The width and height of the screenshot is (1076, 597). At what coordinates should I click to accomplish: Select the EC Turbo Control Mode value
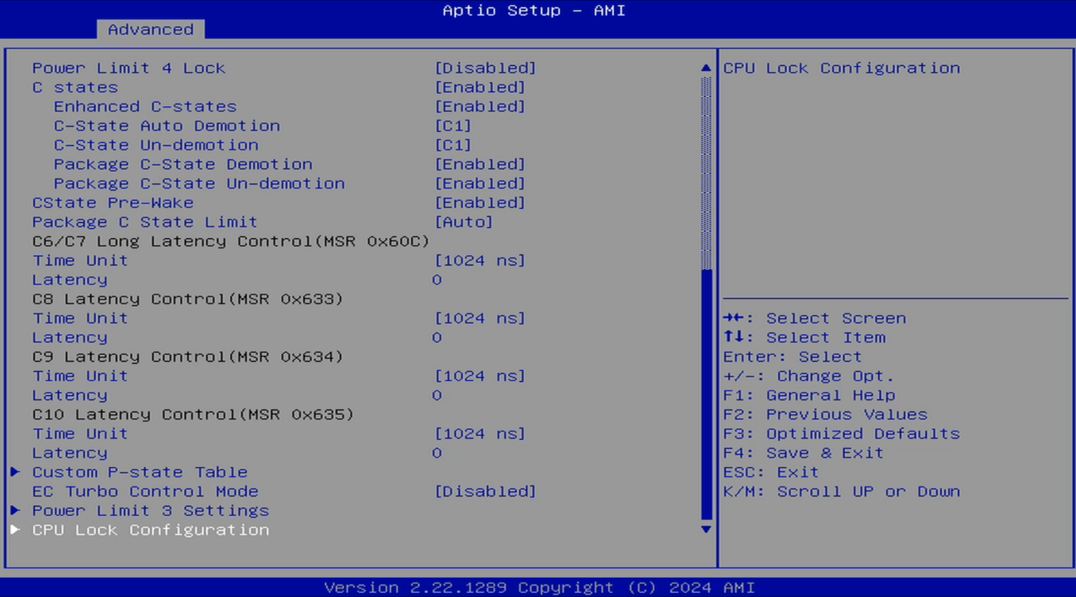(x=485, y=492)
